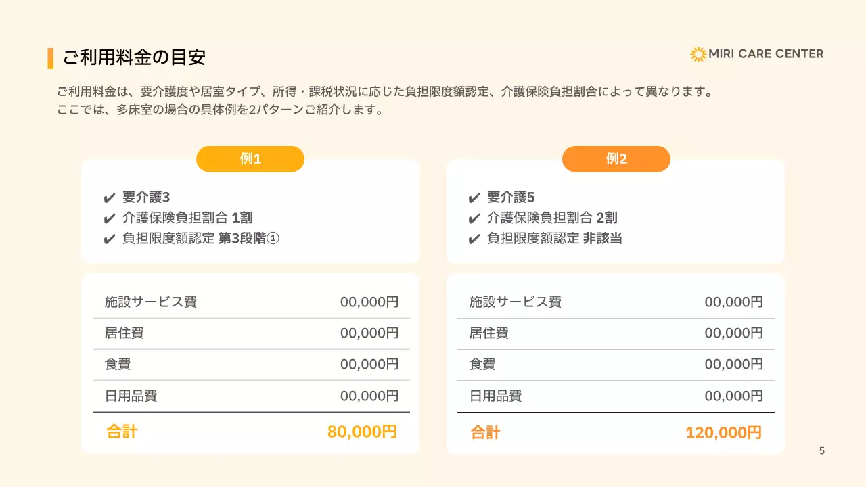Image resolution: width=866 pixels, height=487 pixels.
Task: Select the 例1 orange pill label
Action: pos(250,159)
